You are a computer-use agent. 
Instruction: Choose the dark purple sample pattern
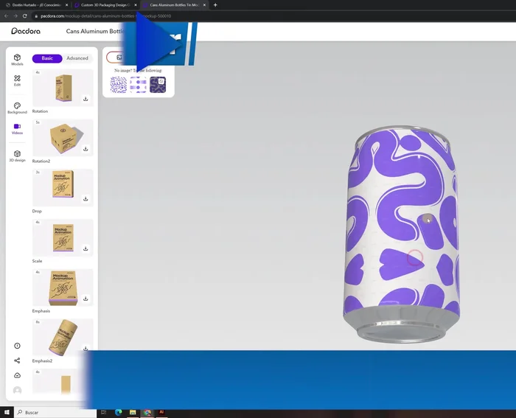click(158, 85)
